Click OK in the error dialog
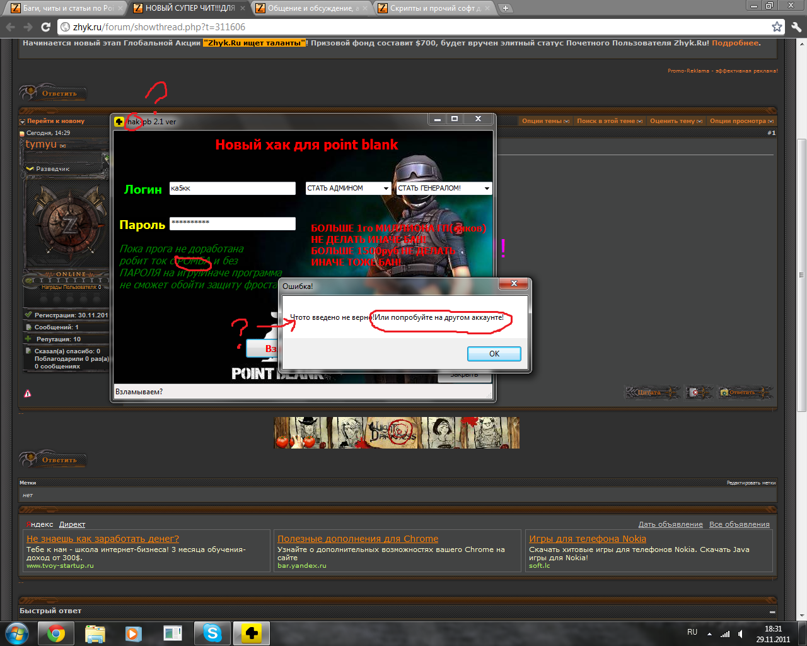Screen dimensions: 807x646 (x=494, y=354)
